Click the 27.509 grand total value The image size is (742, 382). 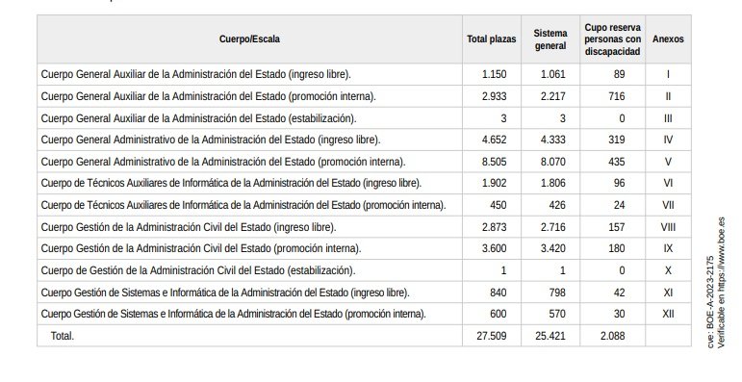pyautogui.click(x=491, y=336)
